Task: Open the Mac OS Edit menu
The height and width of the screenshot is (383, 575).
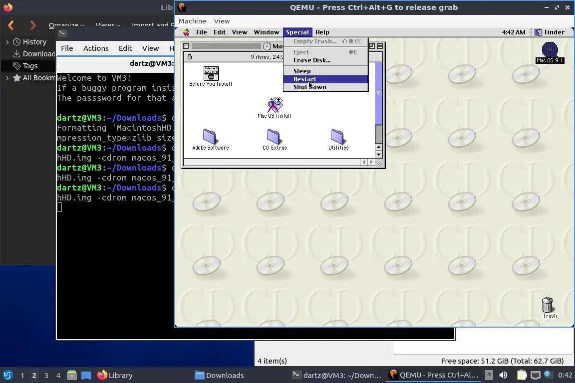Action: [x=219, y=32]
